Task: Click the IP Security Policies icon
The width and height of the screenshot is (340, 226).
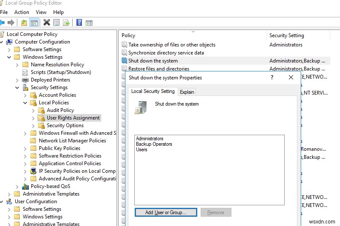Action: click(x=33, y=171)
